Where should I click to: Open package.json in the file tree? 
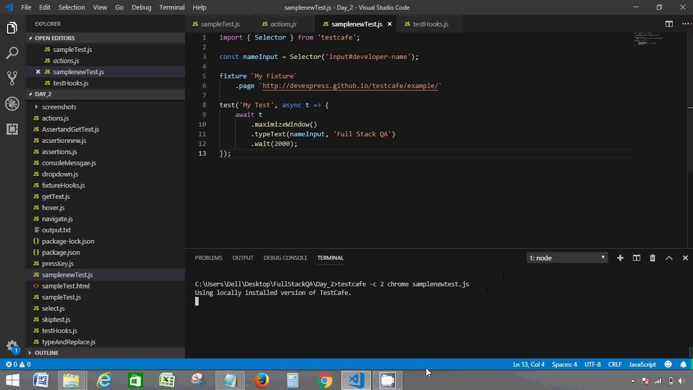point(61,252)
